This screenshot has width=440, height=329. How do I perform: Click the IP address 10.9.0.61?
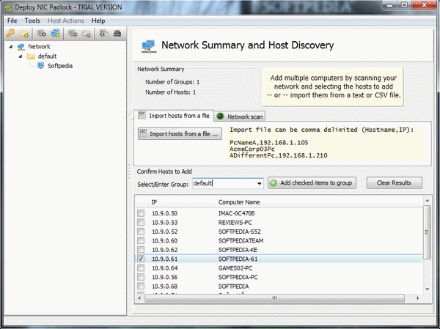coord(165,259)
